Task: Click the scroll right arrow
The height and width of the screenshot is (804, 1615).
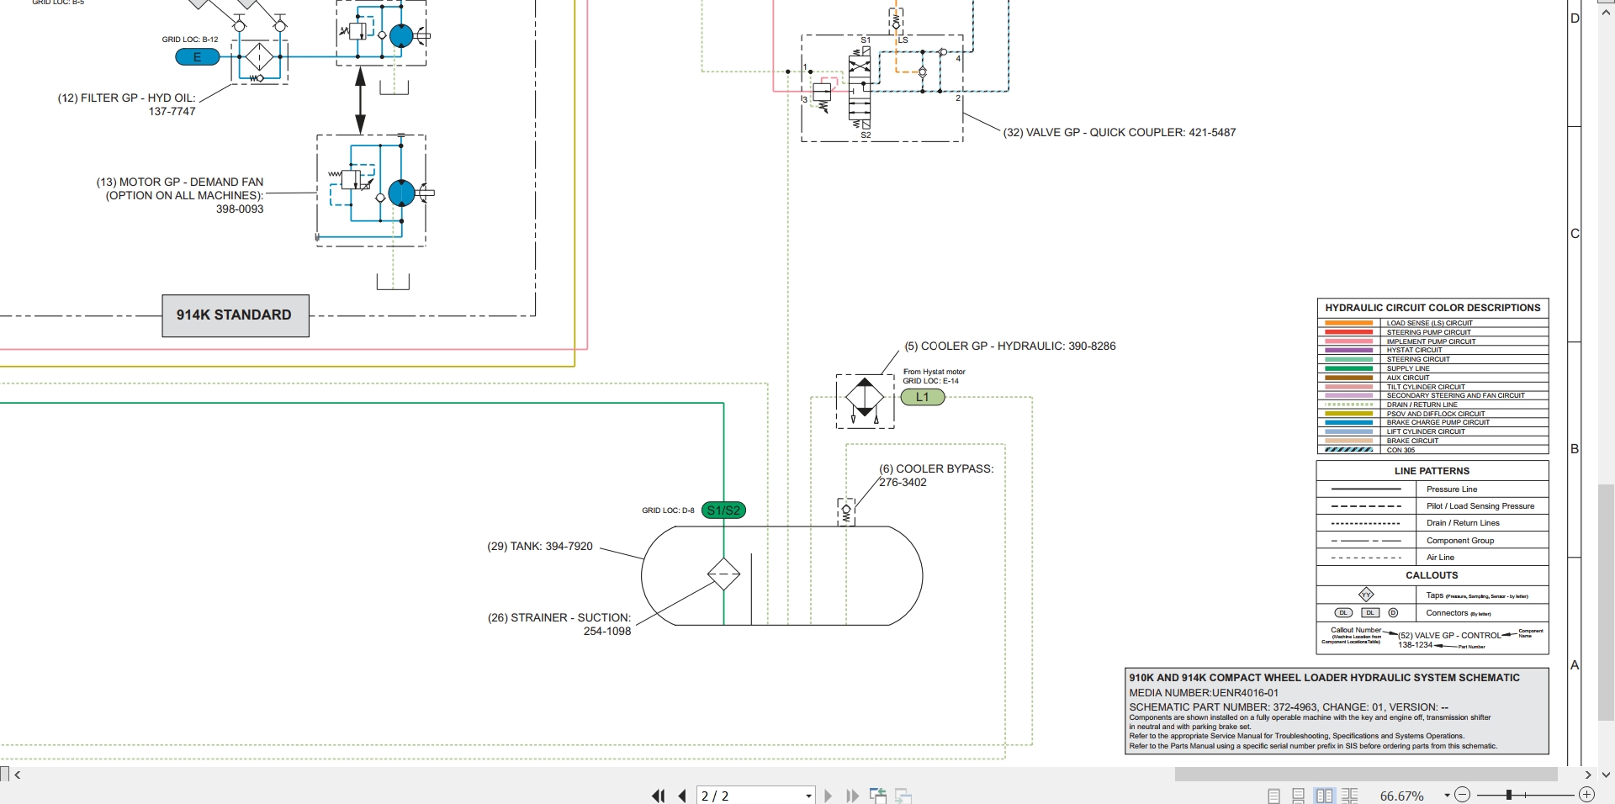Action: (1588, 775)
